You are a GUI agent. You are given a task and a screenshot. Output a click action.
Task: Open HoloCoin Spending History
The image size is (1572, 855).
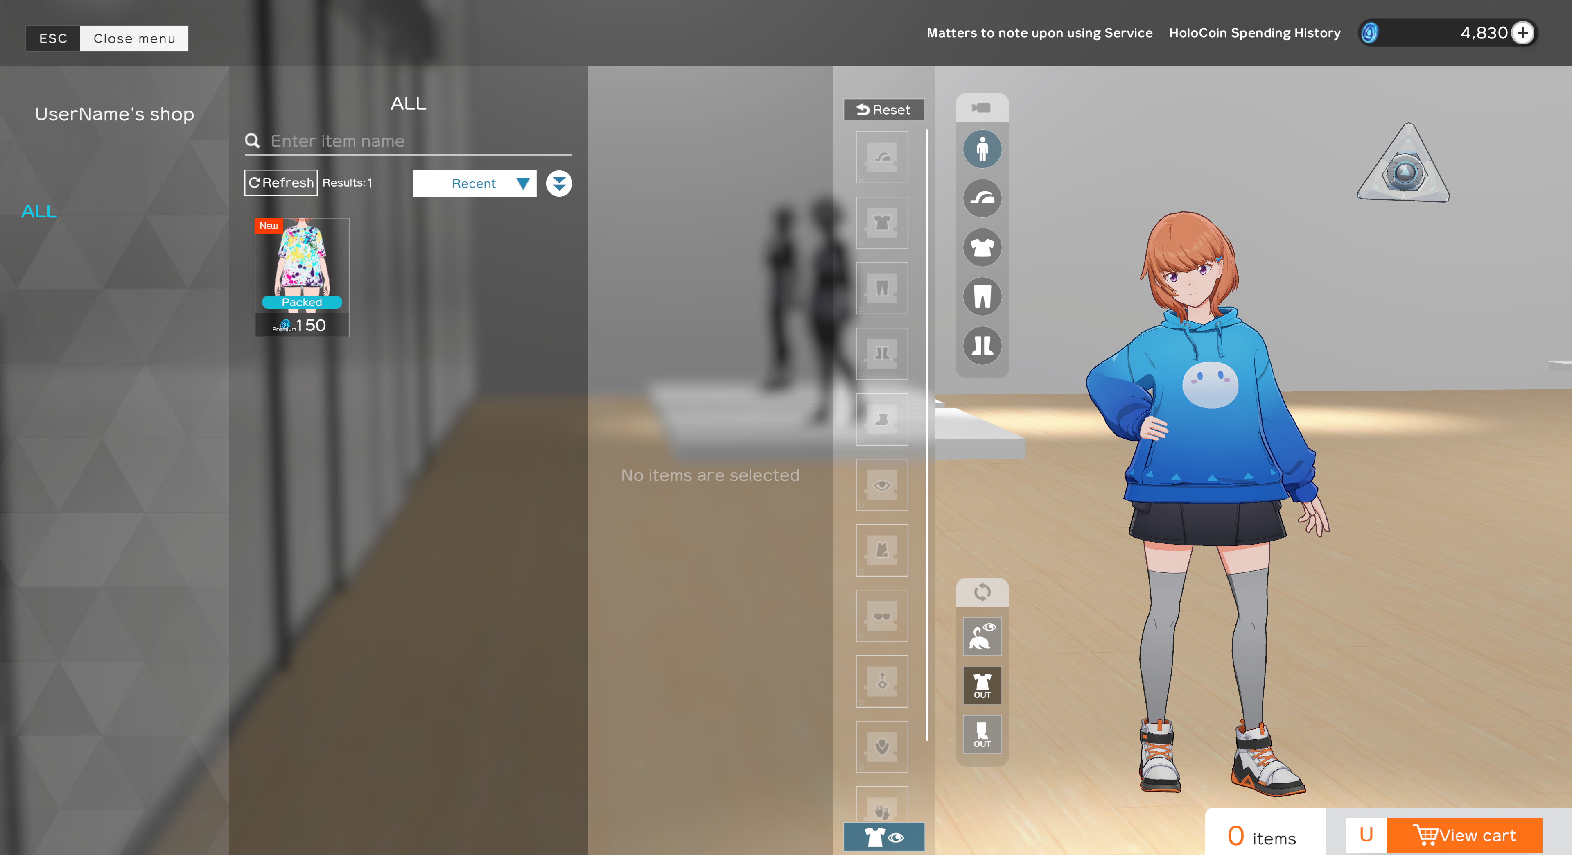(x=1254, y=33)
